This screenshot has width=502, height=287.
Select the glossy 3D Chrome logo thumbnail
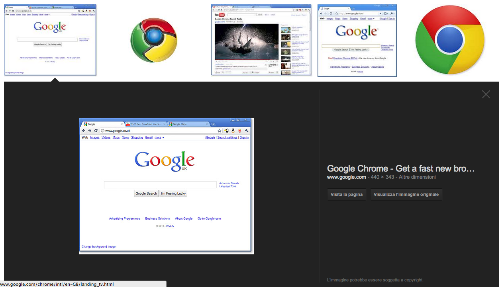coord(154,40)
